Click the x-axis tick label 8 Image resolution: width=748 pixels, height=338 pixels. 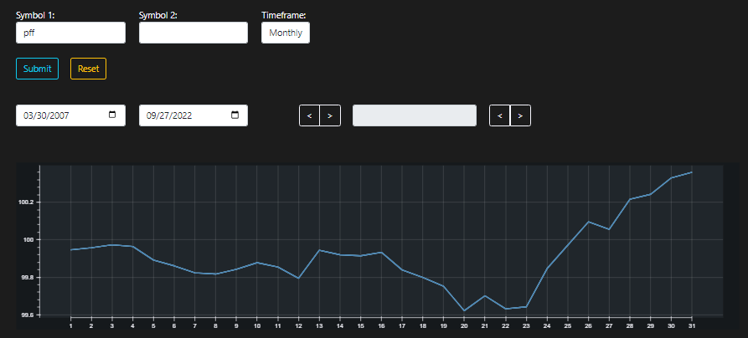[215, 325]
